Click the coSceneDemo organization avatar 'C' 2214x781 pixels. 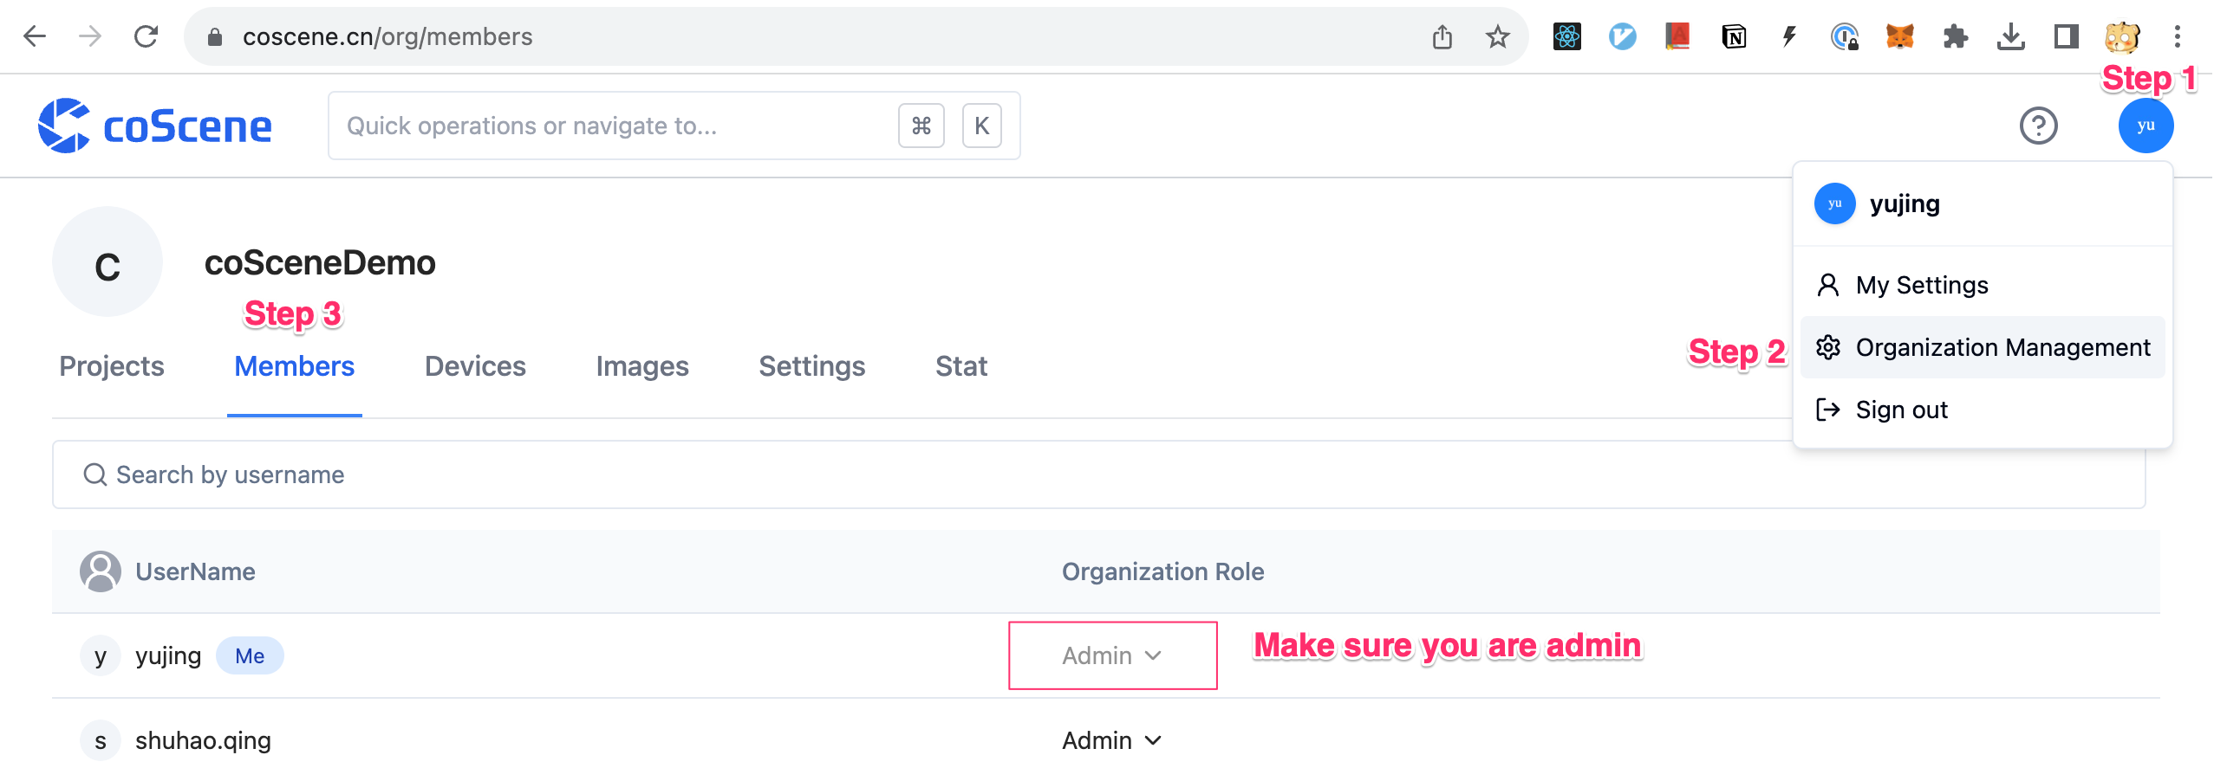coord(107,261)
